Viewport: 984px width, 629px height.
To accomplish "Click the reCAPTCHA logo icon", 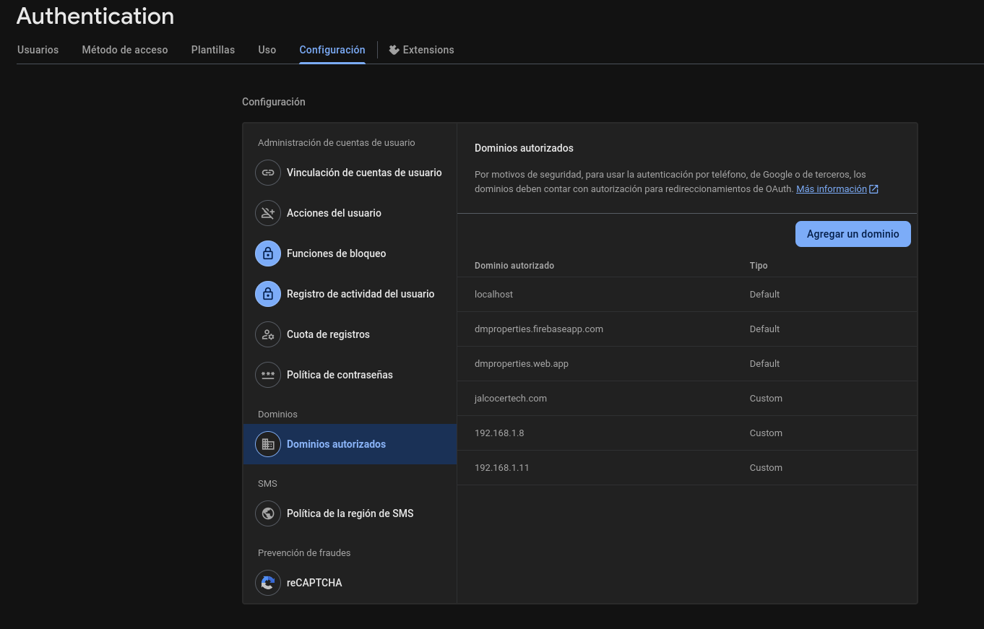I will tap(268, 583).
